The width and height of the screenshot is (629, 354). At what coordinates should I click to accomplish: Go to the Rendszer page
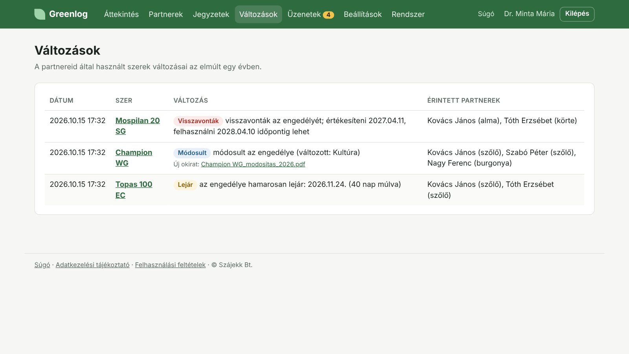(408, 14)
